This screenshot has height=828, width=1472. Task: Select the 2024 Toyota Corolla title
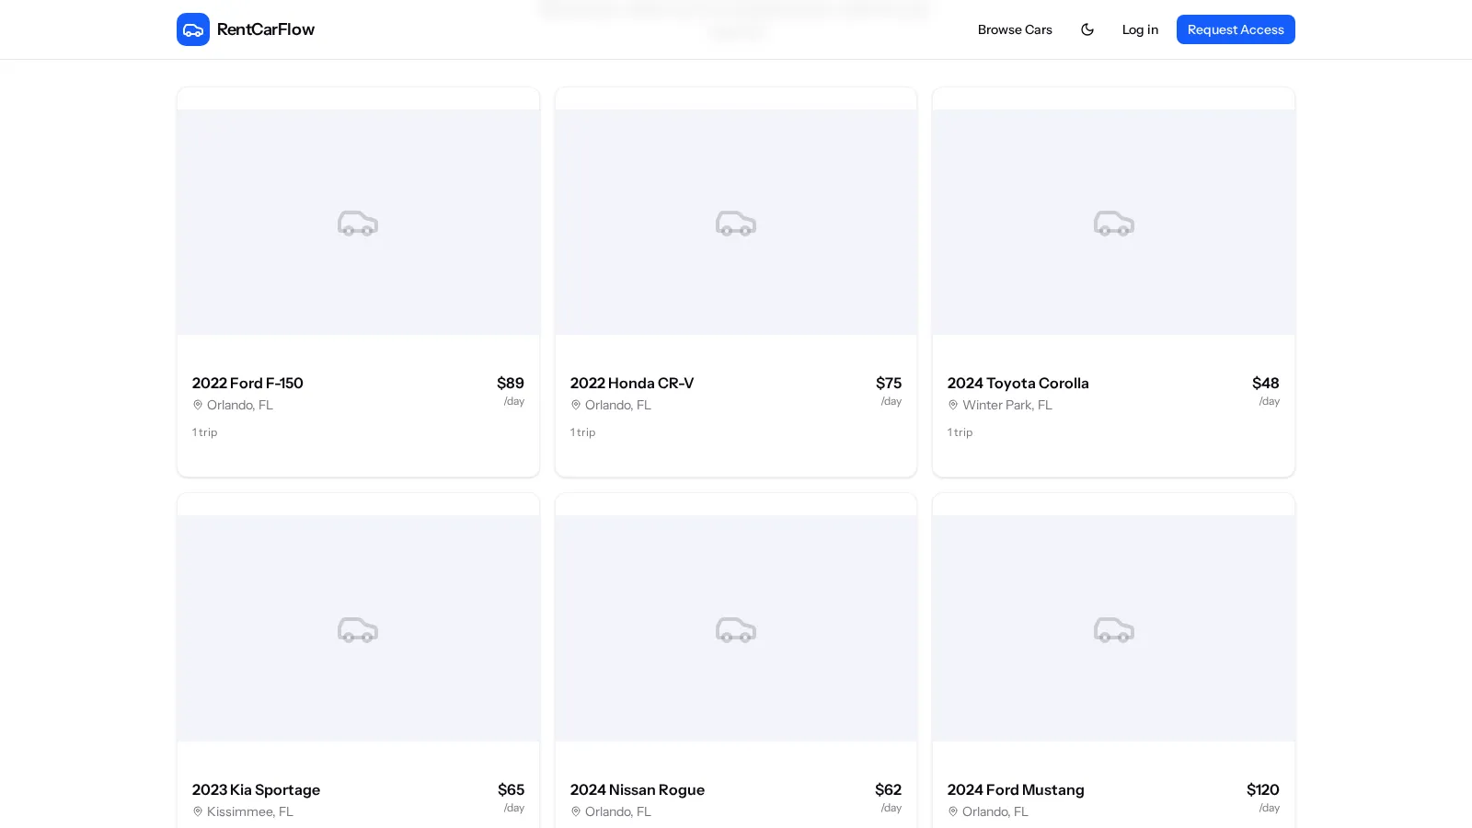pos(1018,383)
